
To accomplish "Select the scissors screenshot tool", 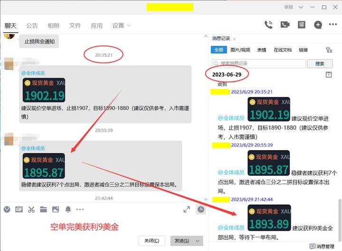I will (x=31, y=209).
